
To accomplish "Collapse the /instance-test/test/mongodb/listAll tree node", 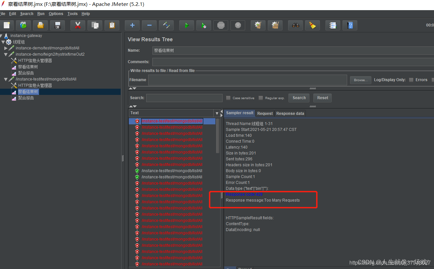I will click(6, 79).
